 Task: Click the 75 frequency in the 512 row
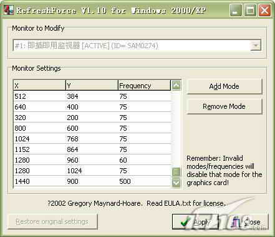[x=123, y=96]
